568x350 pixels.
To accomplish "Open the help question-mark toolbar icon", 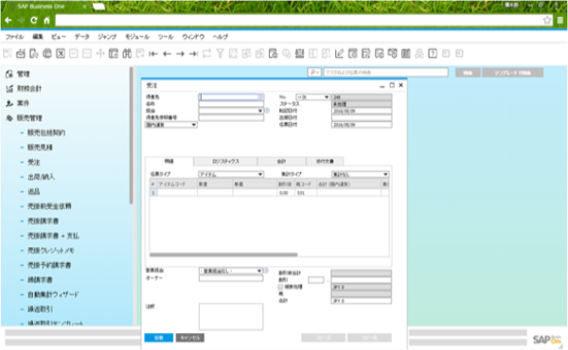I will point(433,54).
